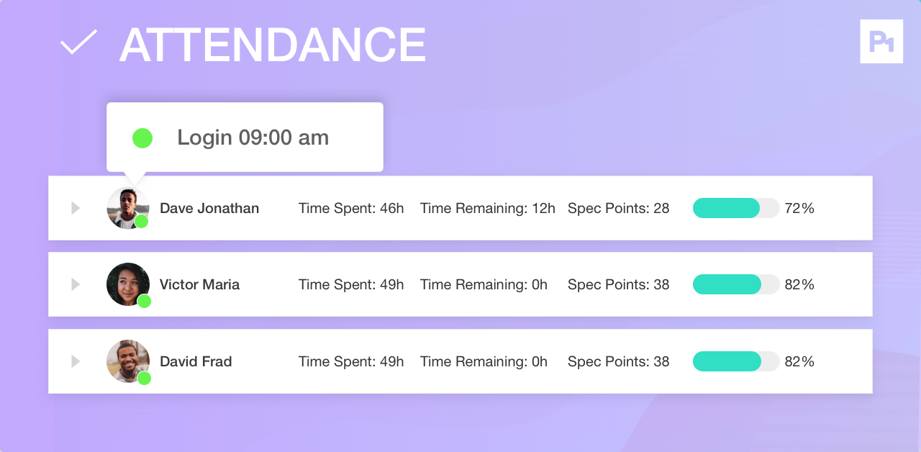921x452 pixels.
Task: Open Dave Jonathan's profile avatar
Action: [x=128, y=208]
